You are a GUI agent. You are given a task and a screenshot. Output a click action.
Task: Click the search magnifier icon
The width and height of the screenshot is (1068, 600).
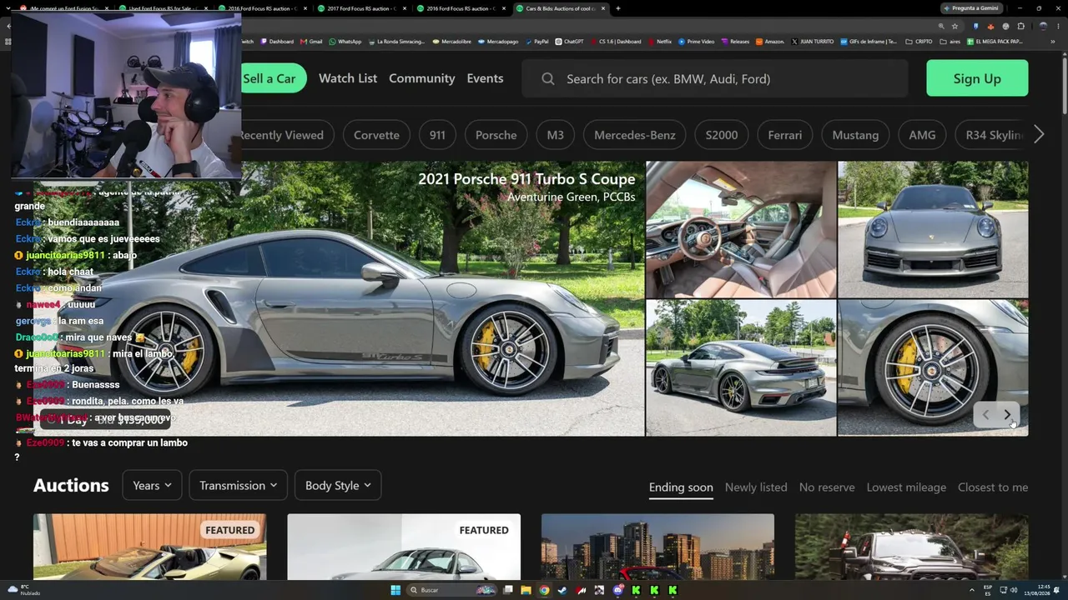tap(547, 78)
